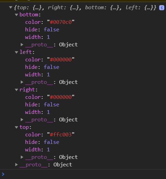Collapse the right property node
This screenshot has width=166, height=179.
(x=16, y=90)
